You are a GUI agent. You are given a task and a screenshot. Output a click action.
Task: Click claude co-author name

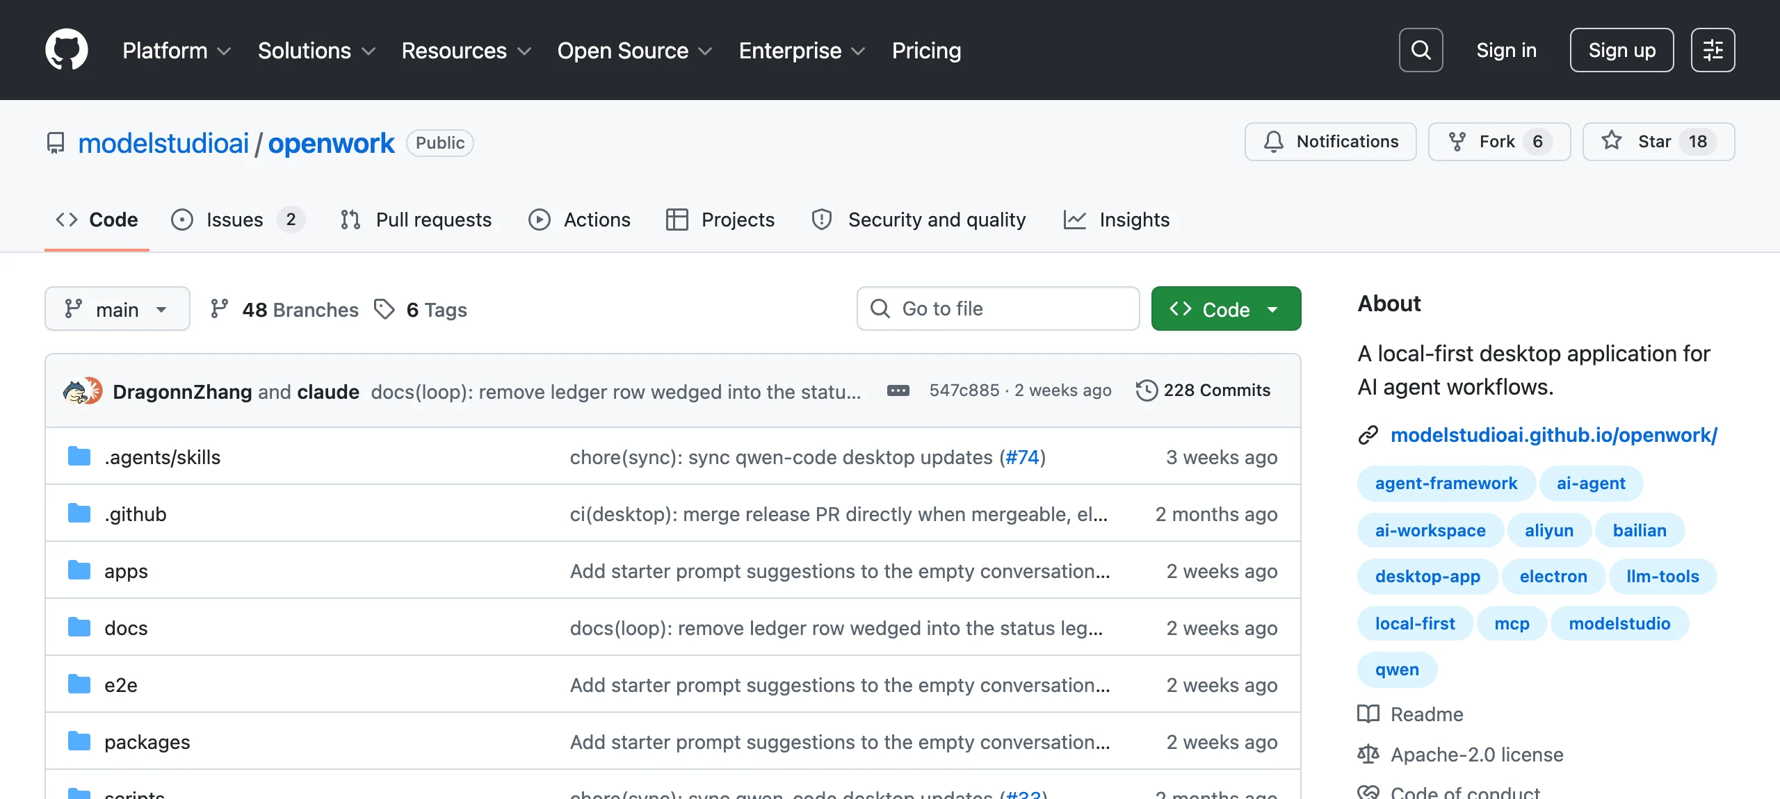click(328, 392)
